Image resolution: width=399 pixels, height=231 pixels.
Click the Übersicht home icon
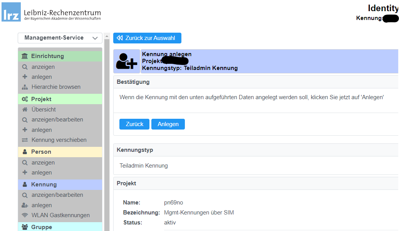[x=25, y=110]
